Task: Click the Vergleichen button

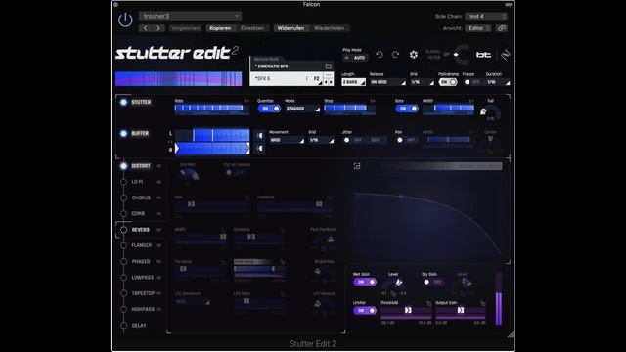Action: pos(185,28)
